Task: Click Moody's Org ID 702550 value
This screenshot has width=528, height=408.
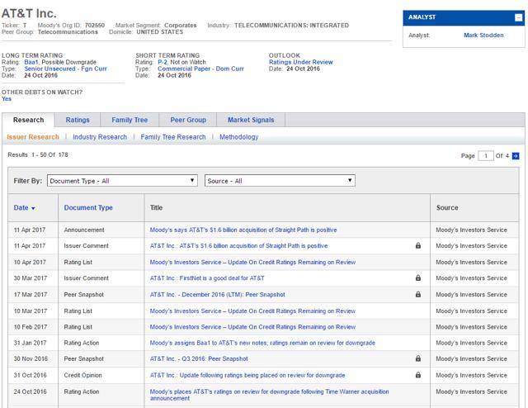Action: click(x=95, y=26)
